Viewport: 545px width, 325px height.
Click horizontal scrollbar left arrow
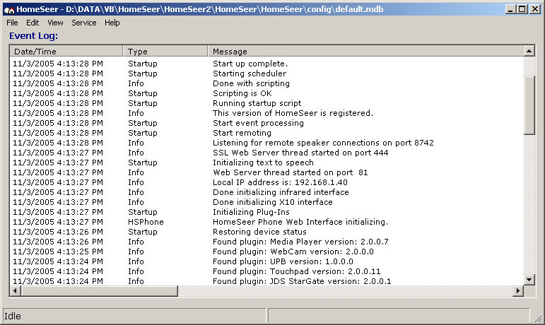pos(15,290)
